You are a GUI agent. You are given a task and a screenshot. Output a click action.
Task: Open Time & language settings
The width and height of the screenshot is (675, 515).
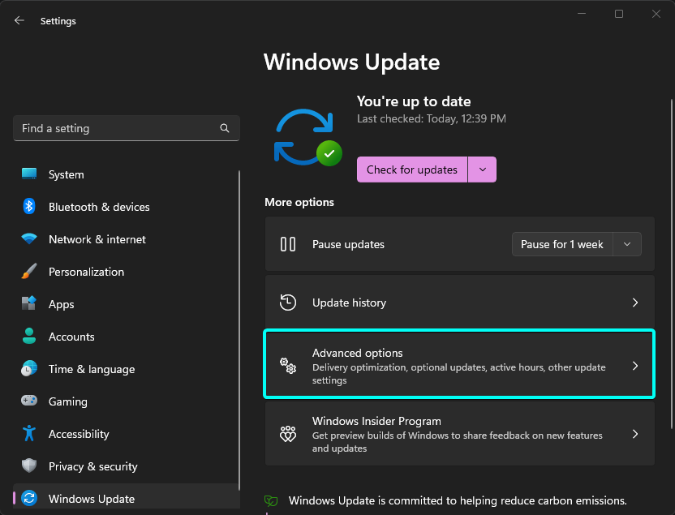click(126, 369)
